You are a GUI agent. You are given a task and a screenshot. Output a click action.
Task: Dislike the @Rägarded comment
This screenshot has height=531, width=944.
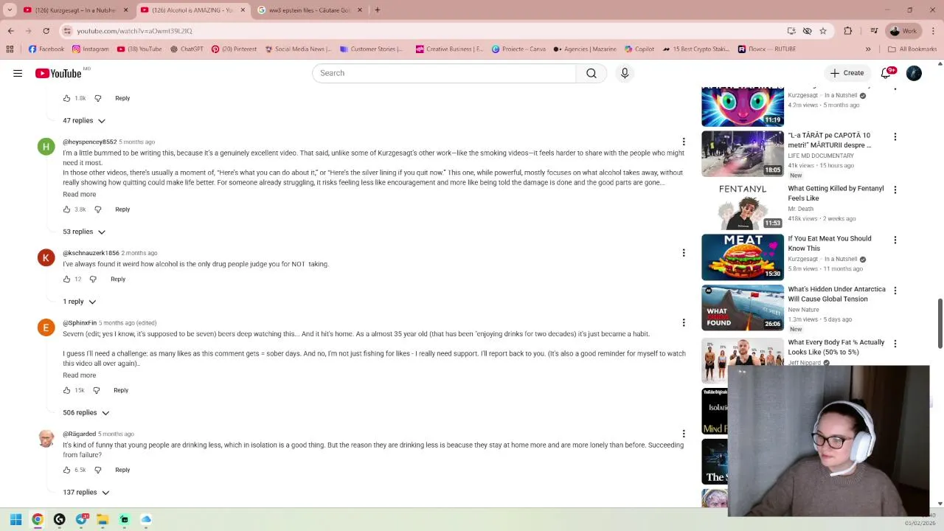[97, 470]
